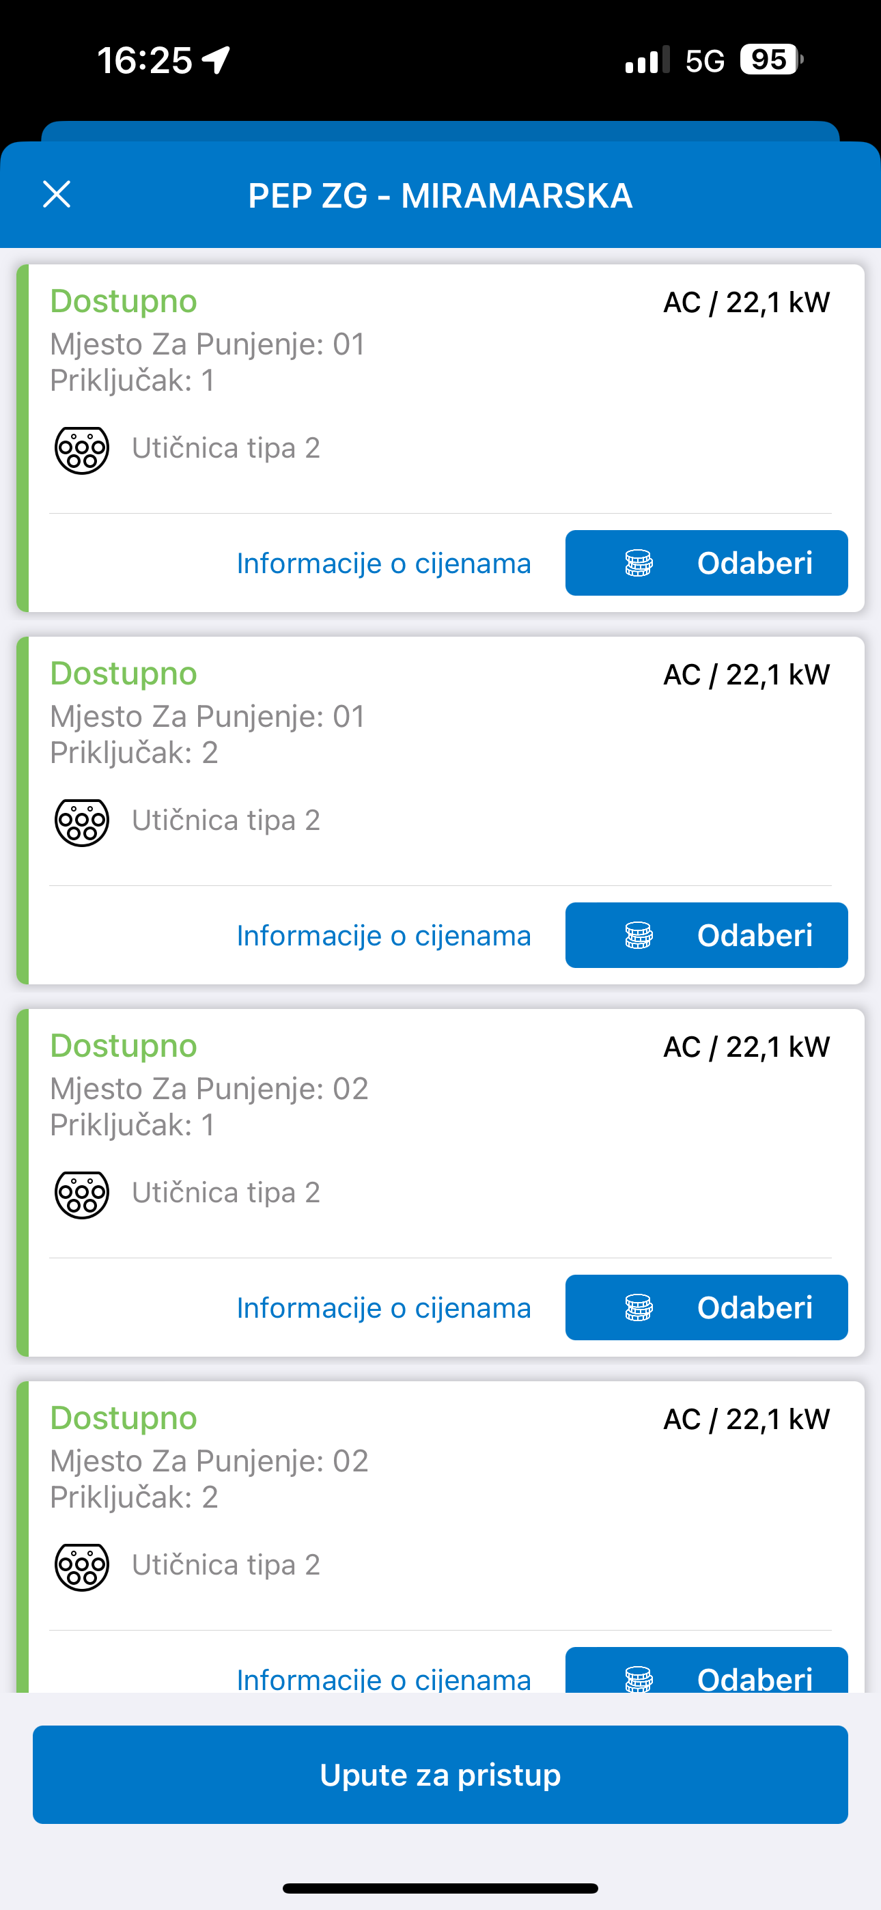View Informacije o cijenama for Mjesto 02 Priključak 1
The height and width of the screenshot is (1910, 881).
click(383, 1308)
